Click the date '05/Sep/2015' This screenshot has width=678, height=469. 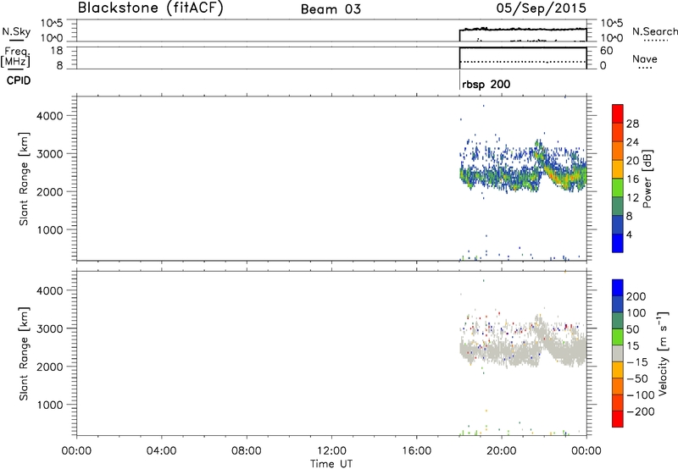click(541, 8)
